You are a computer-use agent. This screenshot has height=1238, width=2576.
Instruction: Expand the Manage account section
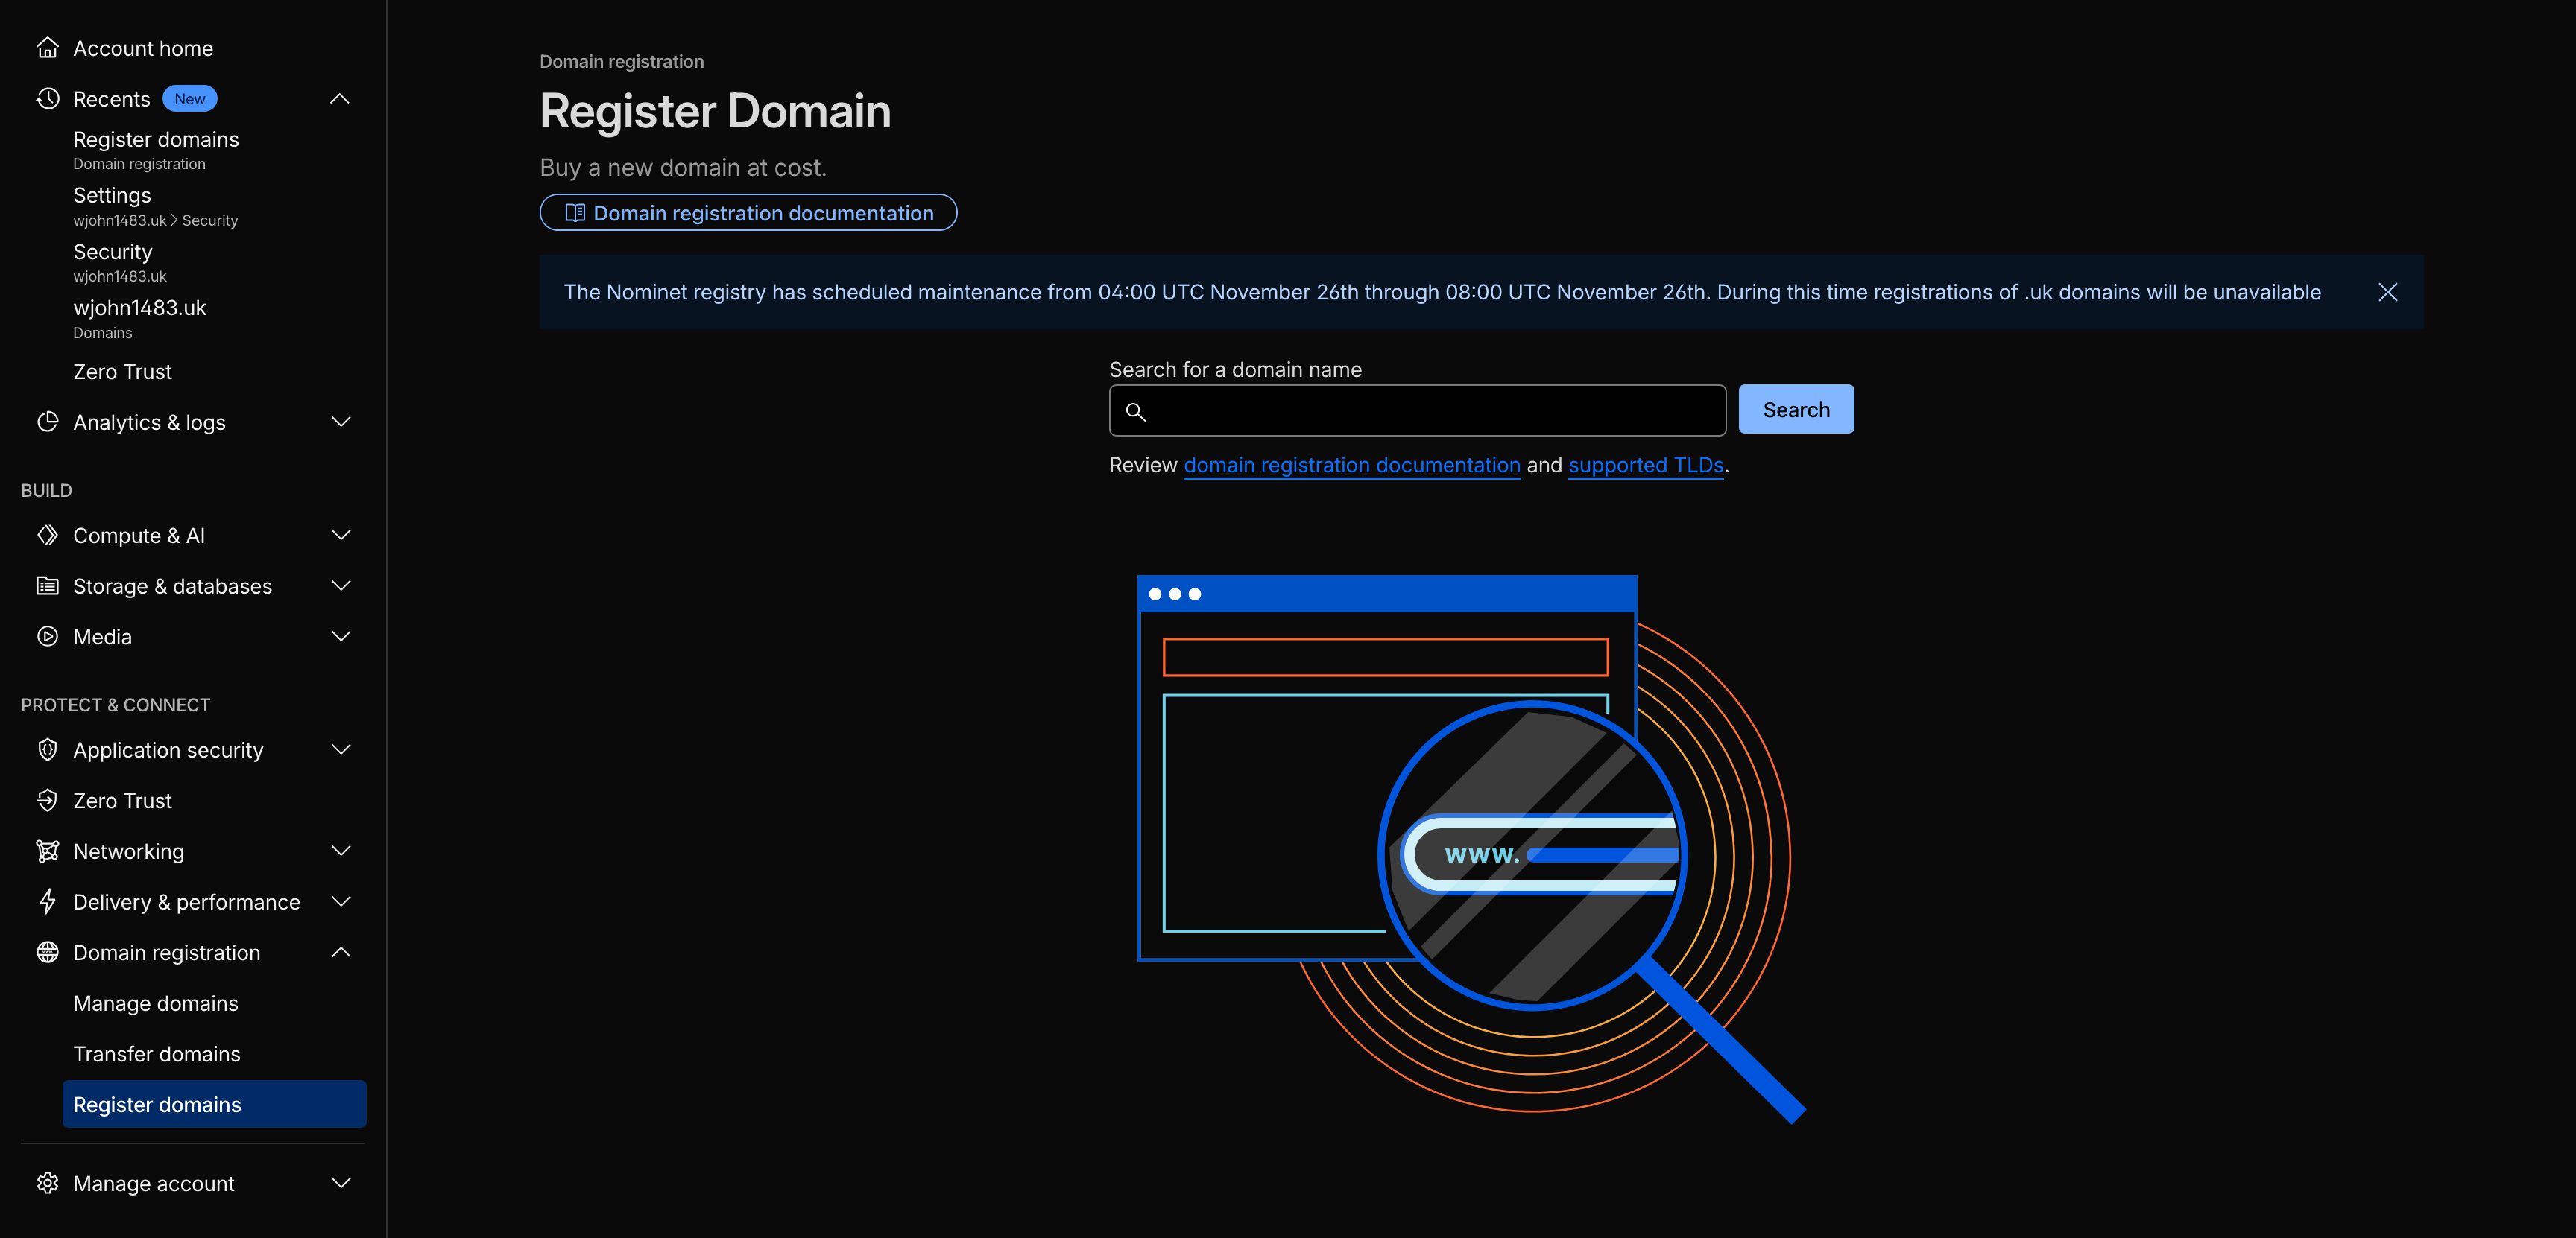[340, 1183]
